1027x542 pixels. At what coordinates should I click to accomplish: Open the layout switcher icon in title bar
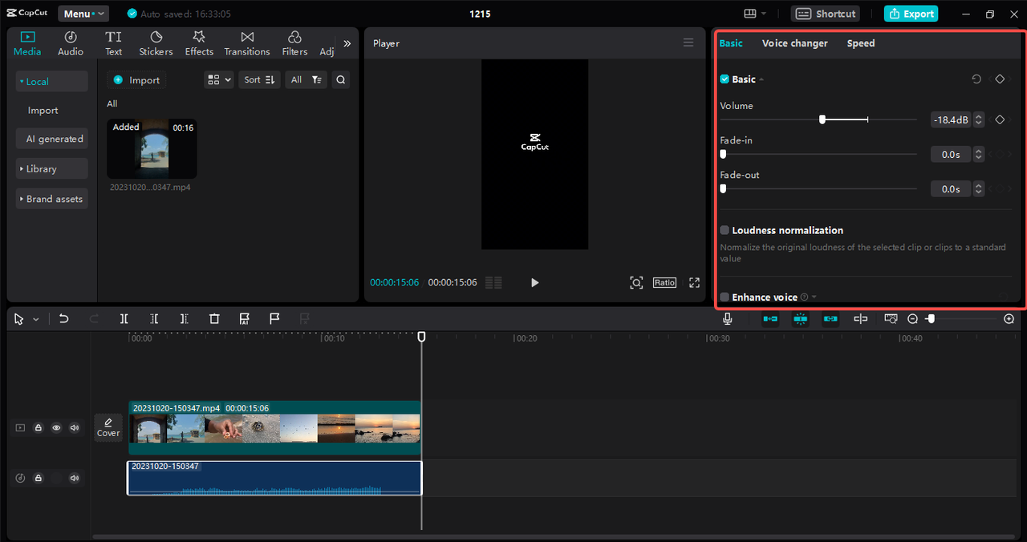pos(755,14)
